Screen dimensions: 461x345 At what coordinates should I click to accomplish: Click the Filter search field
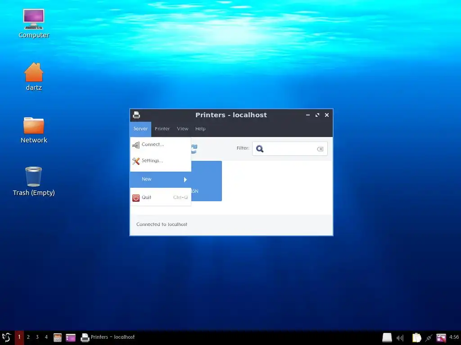tap(289, 149)
